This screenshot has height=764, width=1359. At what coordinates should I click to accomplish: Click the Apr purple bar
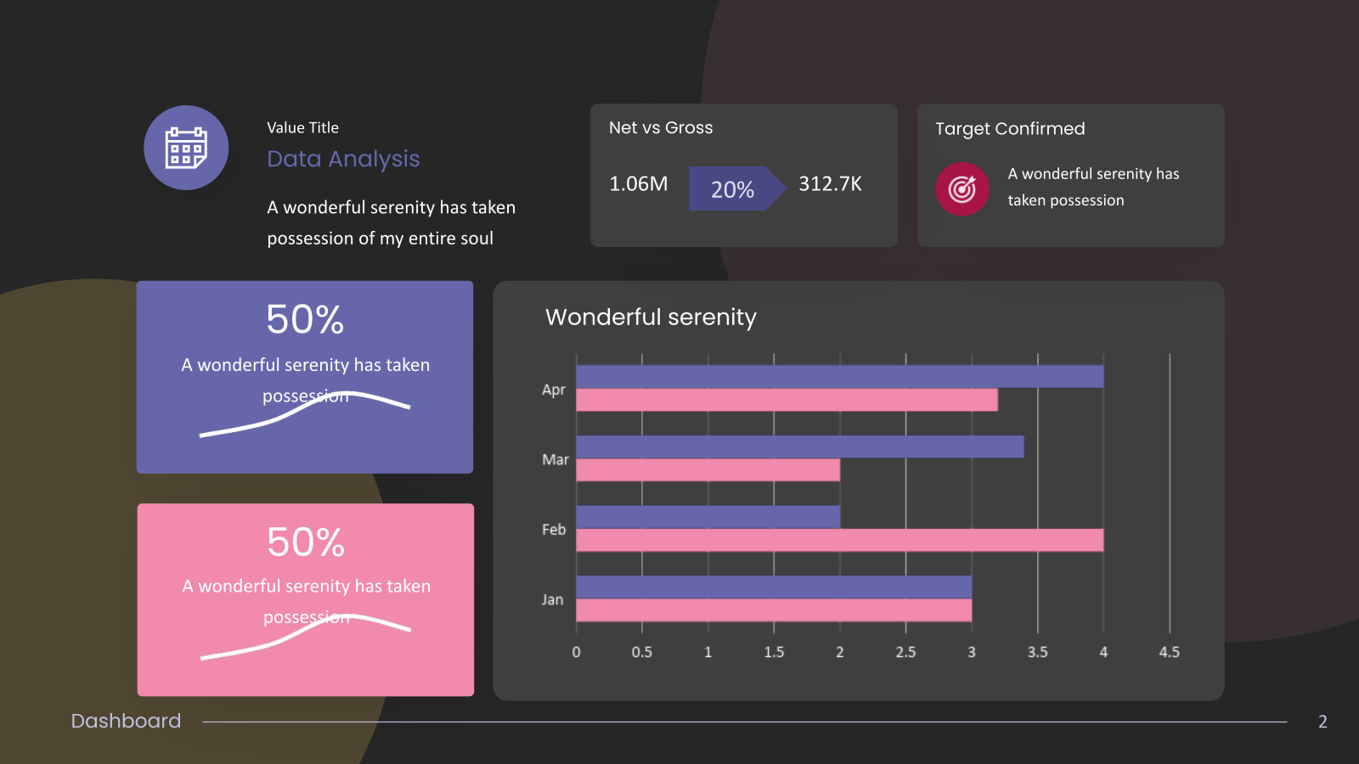[839, 376]
